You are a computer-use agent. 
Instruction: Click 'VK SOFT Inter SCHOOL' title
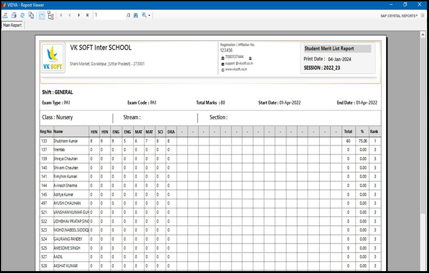pyautogui.click(x=100, y=47)
